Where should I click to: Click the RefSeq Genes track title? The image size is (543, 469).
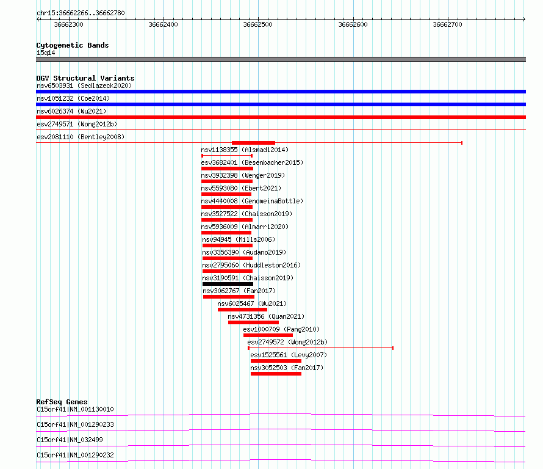[x=62, y=402]
